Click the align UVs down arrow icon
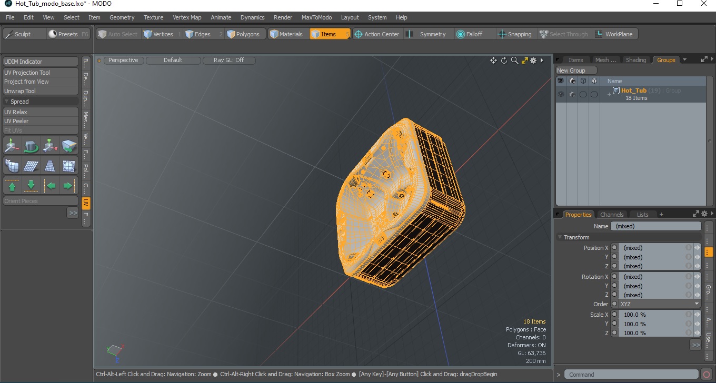Image resolution: width=716 pixels, height=383 pixels. click(32, 186)
